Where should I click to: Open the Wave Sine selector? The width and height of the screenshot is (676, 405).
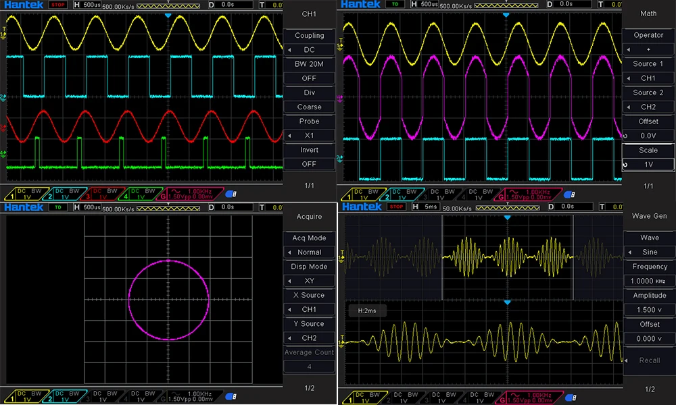click(x=649, y=252)
